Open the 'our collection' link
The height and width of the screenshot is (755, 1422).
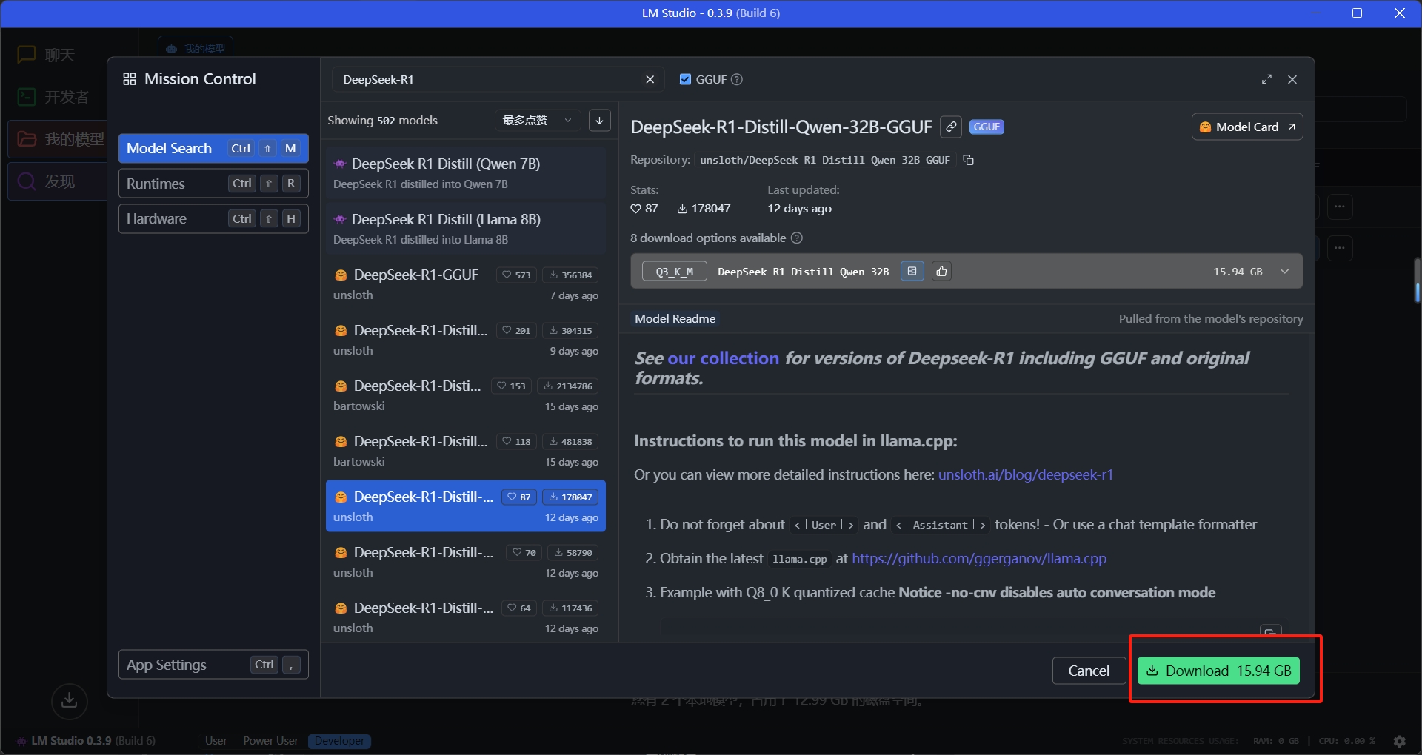[x=723, y=358]
